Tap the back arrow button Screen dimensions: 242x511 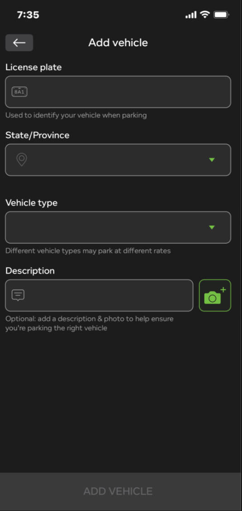click(x=19, y=43)
